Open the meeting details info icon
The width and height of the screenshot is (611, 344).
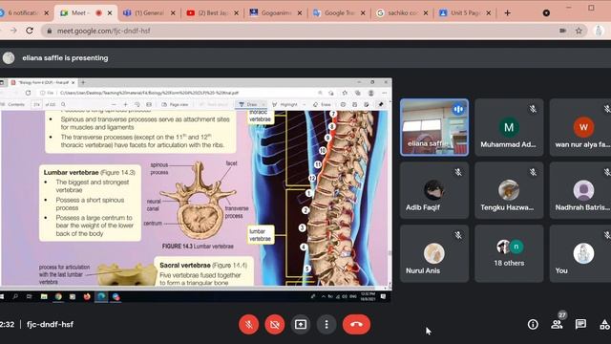tap(533, 324)
